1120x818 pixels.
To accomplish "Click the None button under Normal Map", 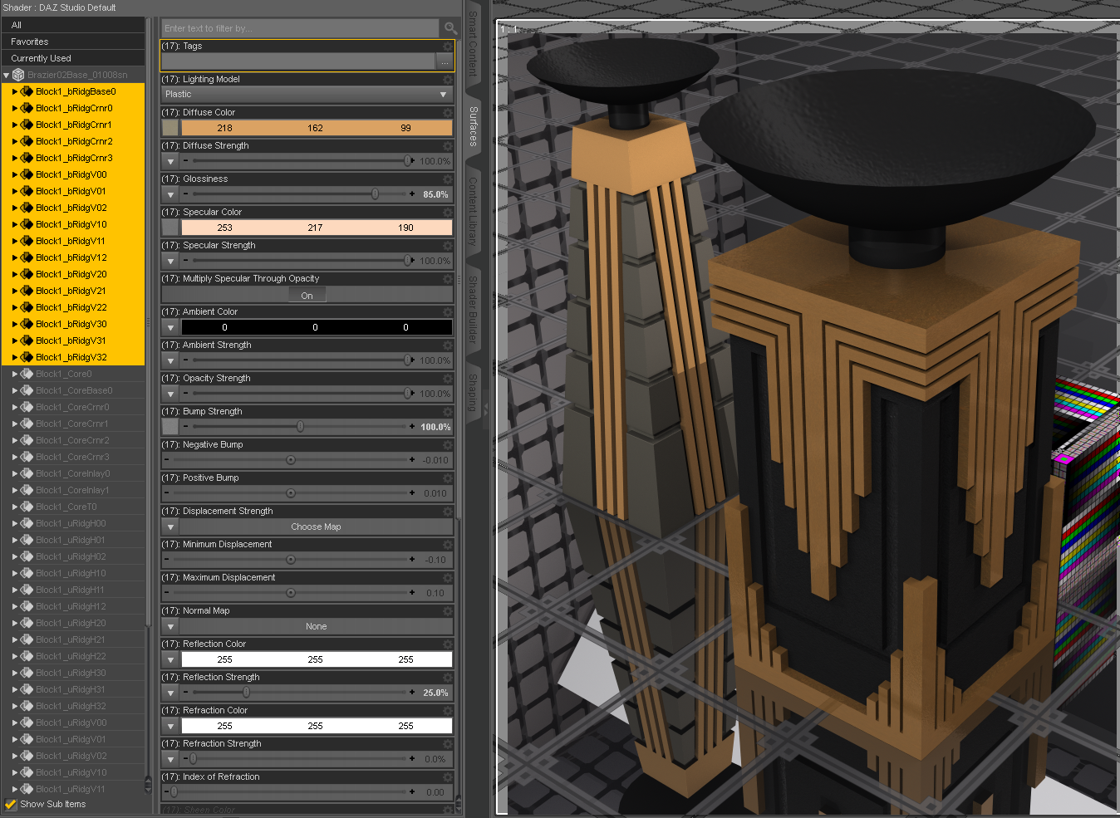I will point(317,626).
